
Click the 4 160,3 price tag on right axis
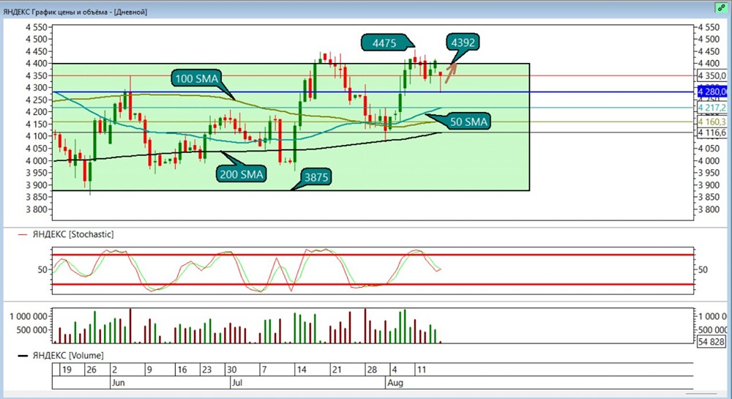coord(712,122)
